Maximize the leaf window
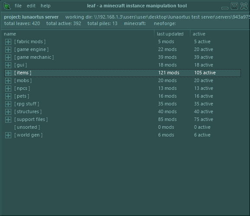The image size is (250, 216). click(234, 6)
